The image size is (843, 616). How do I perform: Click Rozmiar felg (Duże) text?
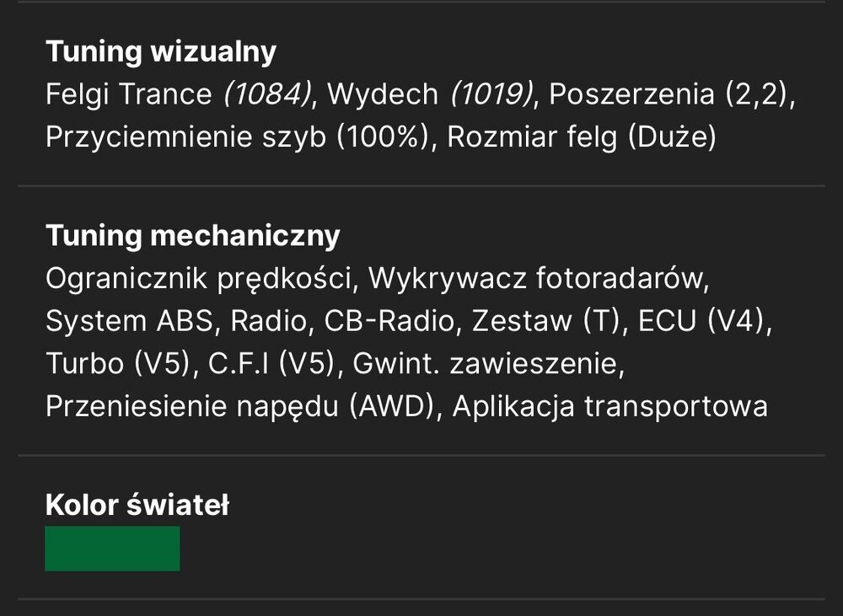pyautogui.click(x=582, y=137)
